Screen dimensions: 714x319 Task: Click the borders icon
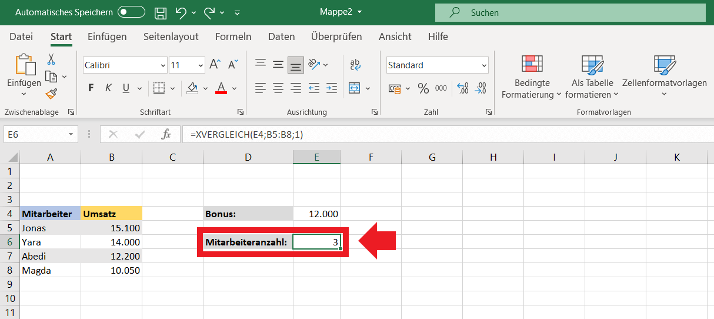pyautogui.click(x=159, y=88)
